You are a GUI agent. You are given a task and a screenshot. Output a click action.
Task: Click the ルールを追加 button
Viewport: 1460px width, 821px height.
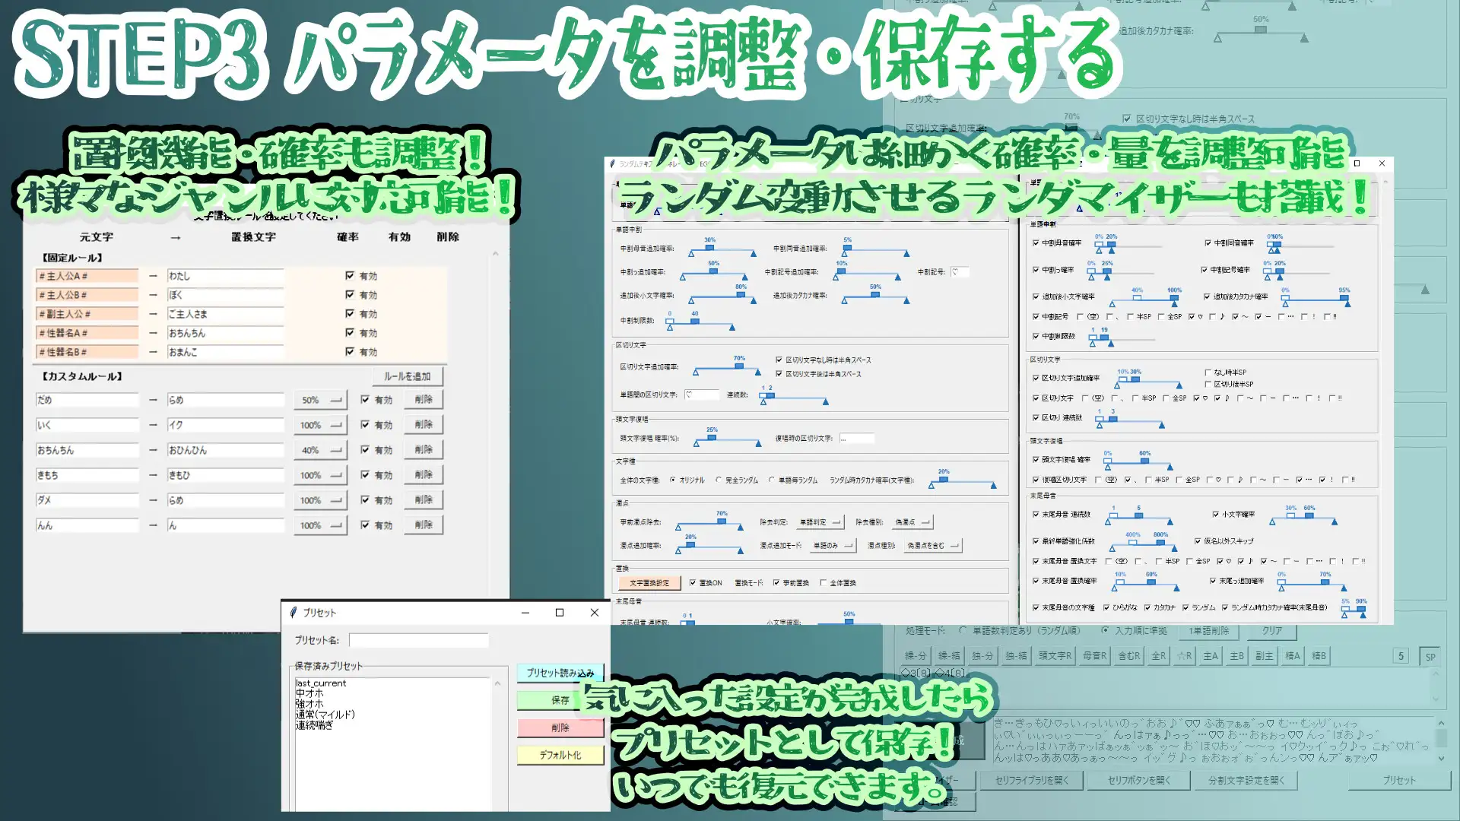click(408, 376)
